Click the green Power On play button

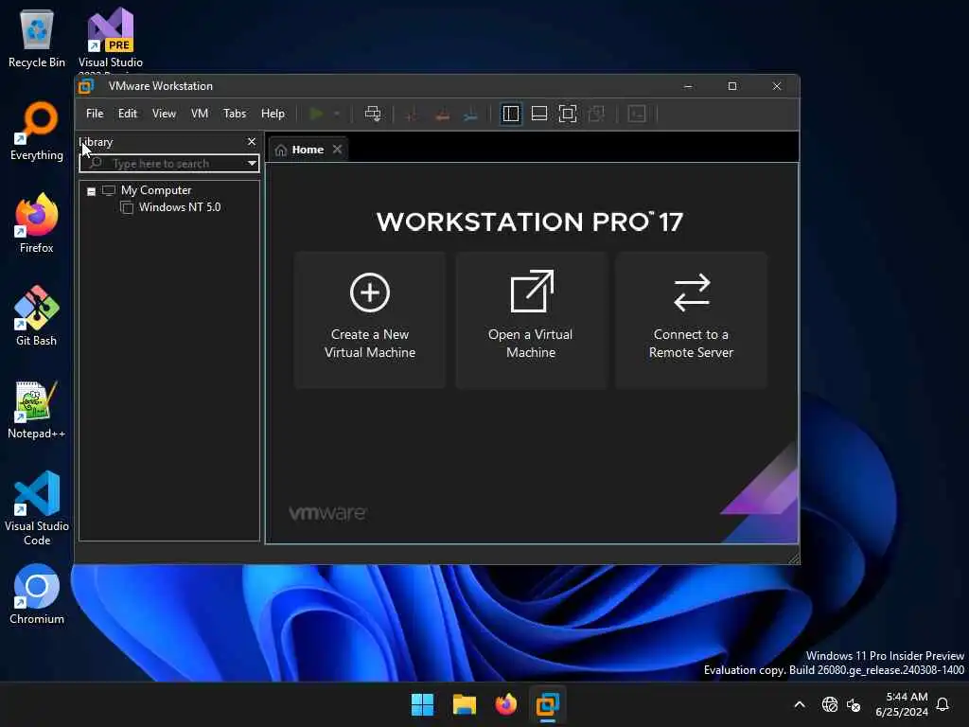click(316, 114)
